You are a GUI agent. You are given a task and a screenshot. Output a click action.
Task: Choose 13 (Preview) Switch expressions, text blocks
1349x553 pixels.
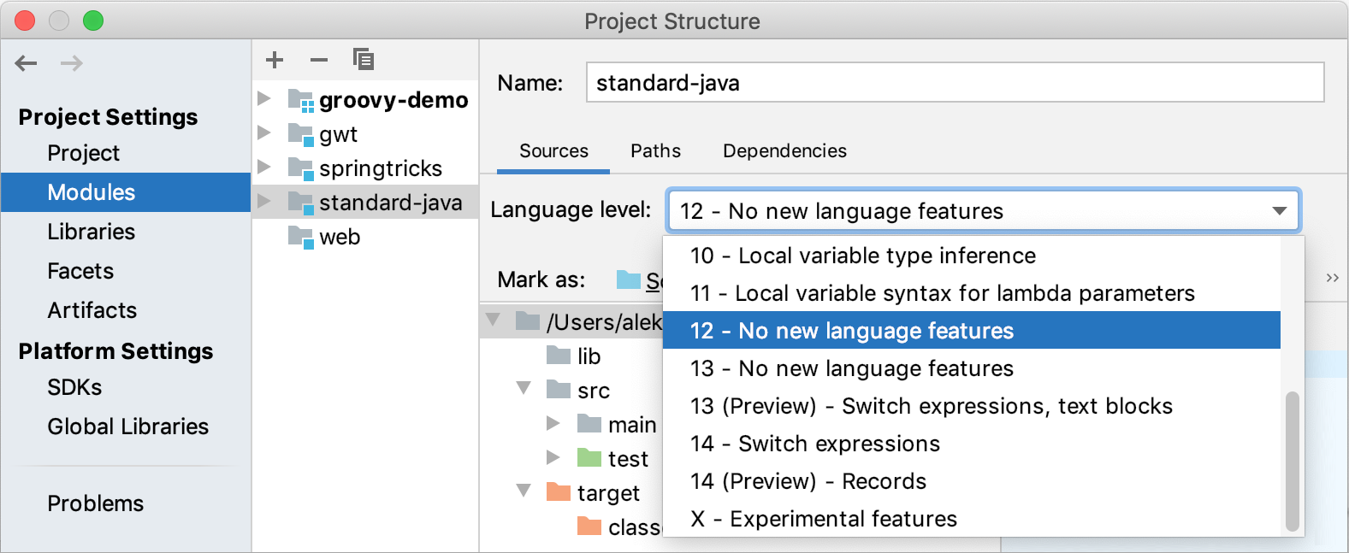(x=973, y=406)
